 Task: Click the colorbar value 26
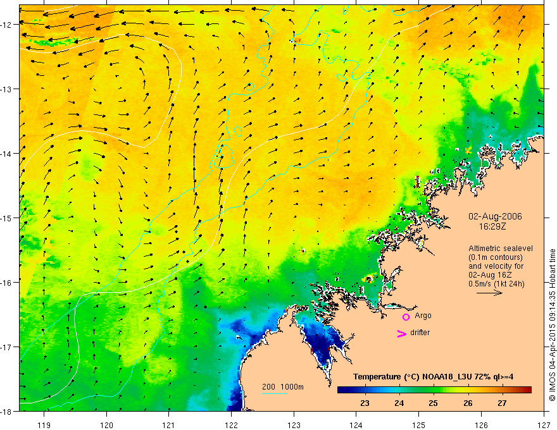click(x=468, y=403)
